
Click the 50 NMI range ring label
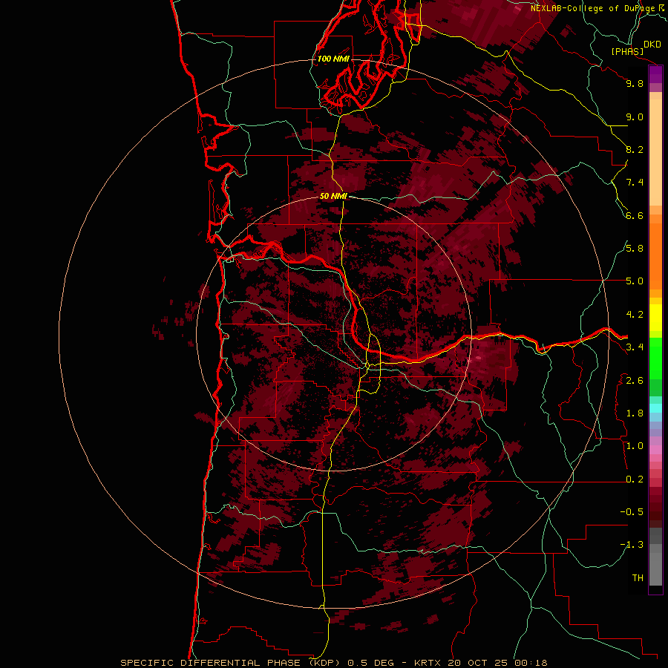333,196
